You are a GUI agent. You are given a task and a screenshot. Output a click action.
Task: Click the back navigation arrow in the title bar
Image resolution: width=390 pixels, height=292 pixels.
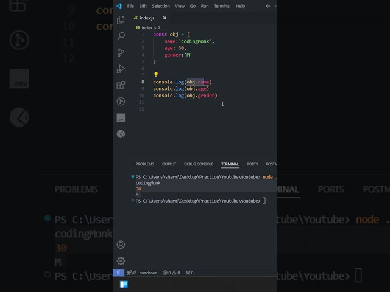(268, 6)
